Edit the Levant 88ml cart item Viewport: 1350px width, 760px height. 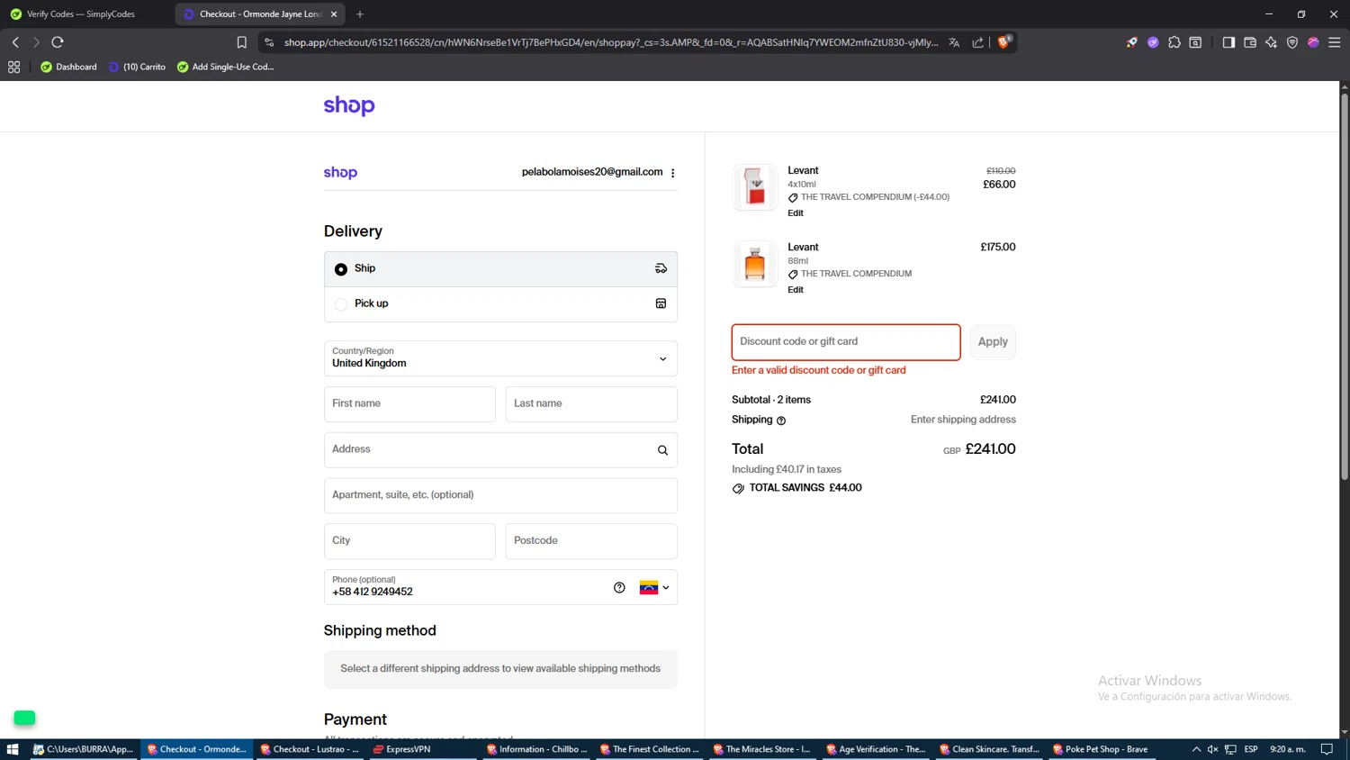[796, 290]
